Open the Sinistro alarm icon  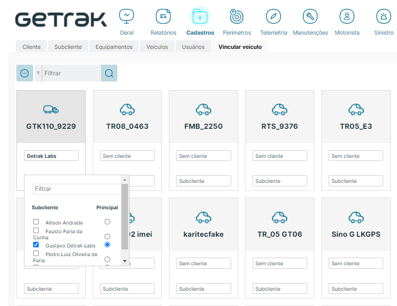384,16
